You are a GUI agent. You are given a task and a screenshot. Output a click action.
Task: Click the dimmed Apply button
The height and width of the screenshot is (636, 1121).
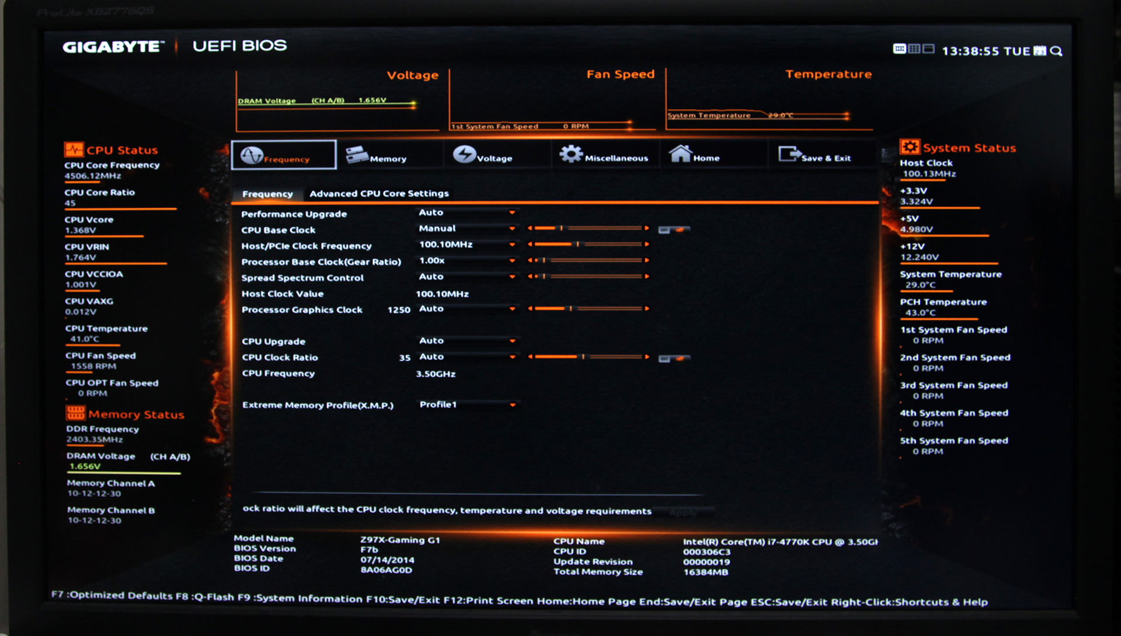[684, 513]
